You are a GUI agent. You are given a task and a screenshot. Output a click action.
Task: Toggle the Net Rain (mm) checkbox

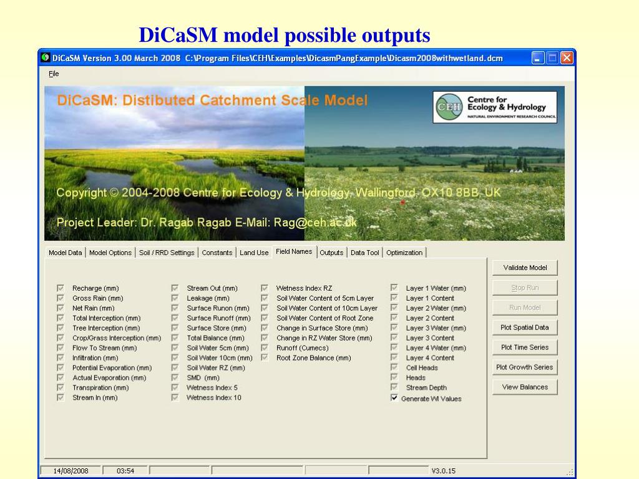61,308
